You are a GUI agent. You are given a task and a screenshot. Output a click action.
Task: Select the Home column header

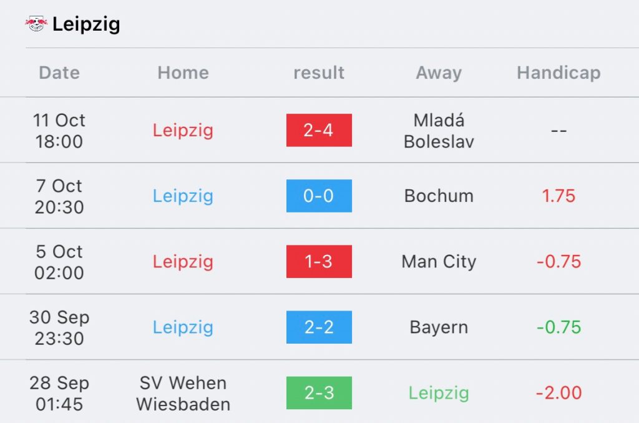[183, 72]
